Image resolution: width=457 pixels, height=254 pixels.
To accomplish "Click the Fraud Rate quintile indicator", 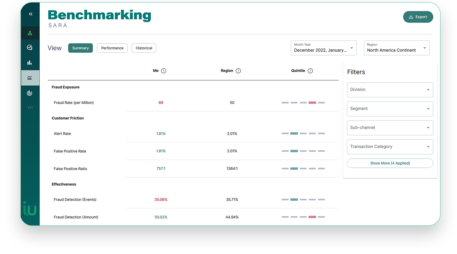I will point(303,102).
